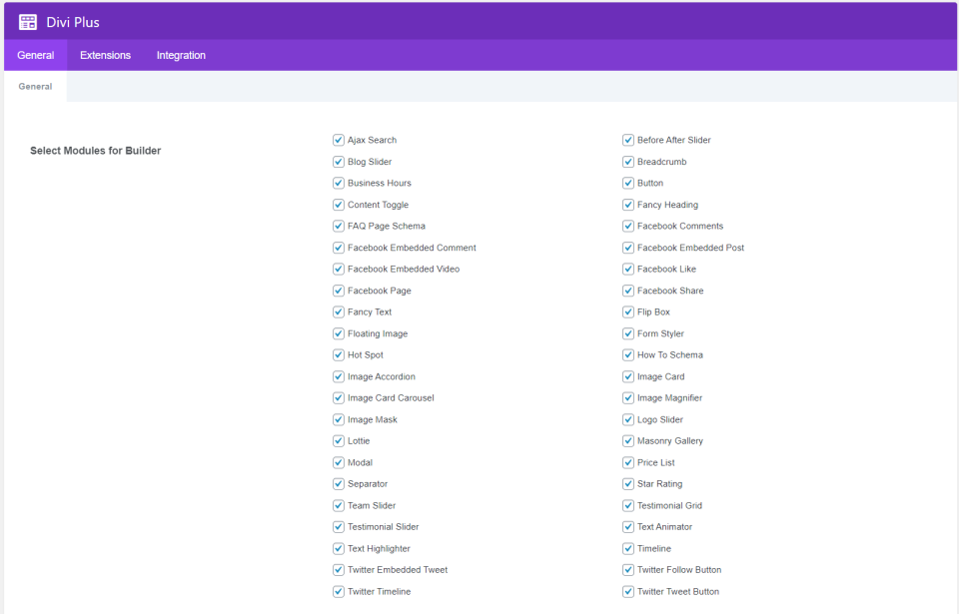
Task: Disable the Image Magnifier module
Action: (628, 397)
